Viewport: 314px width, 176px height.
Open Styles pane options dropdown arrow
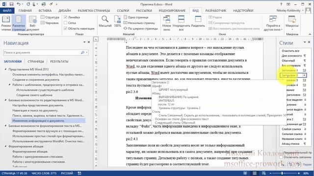coord(305,43)
